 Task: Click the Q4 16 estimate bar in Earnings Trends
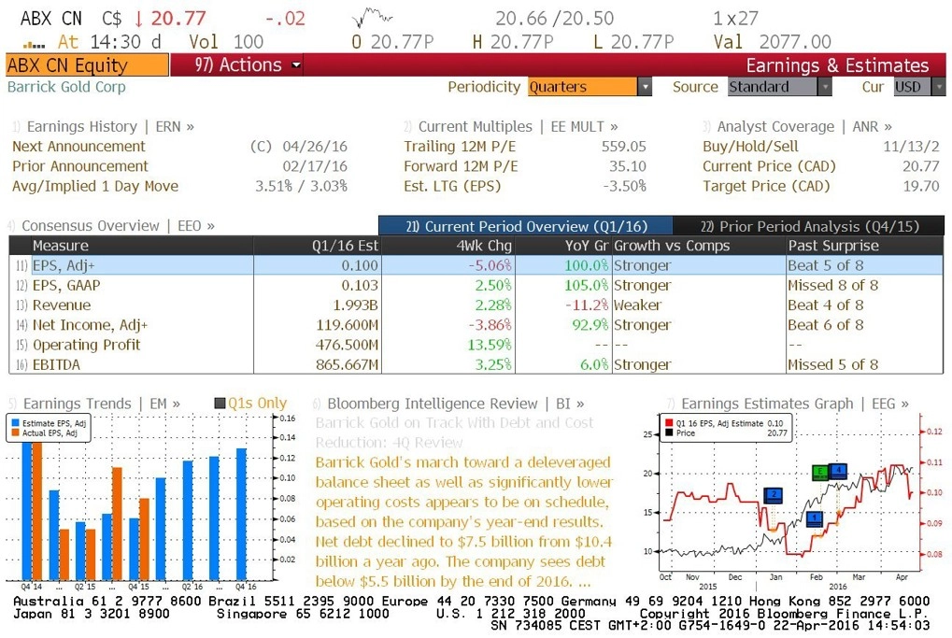[x=242, y=514]
